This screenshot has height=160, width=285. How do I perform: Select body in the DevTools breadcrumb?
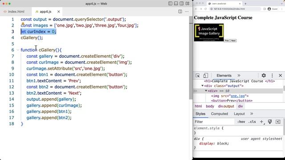210,106
